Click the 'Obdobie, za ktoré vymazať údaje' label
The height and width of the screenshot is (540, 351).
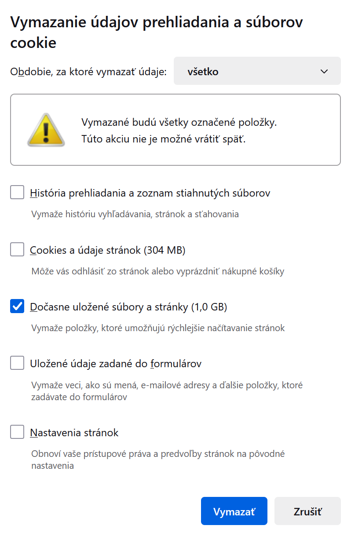pyautogui.click(x=88, y=72)
